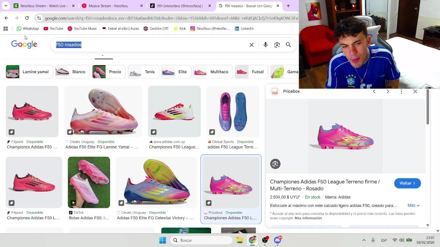Select the Pricebox F50 result thumbnail

[x=231, y=183]
